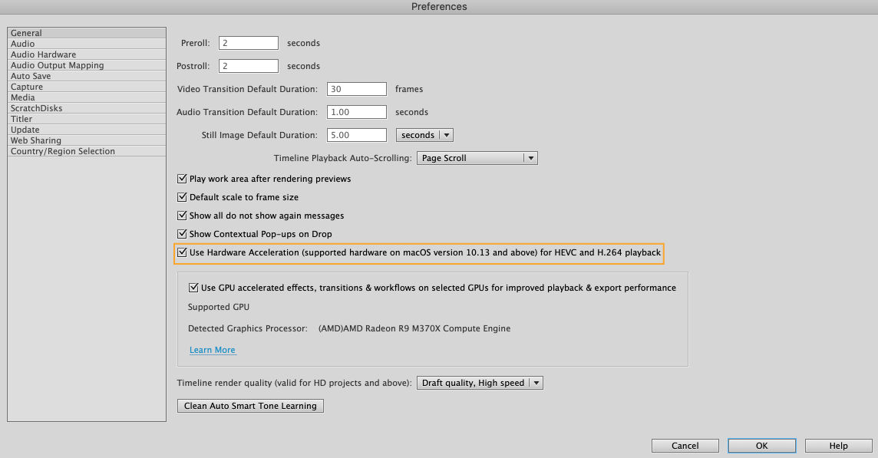Open the Web Sharing category
Image resolution: width=878 pixels, height=458 pixels.
[87, 140]
